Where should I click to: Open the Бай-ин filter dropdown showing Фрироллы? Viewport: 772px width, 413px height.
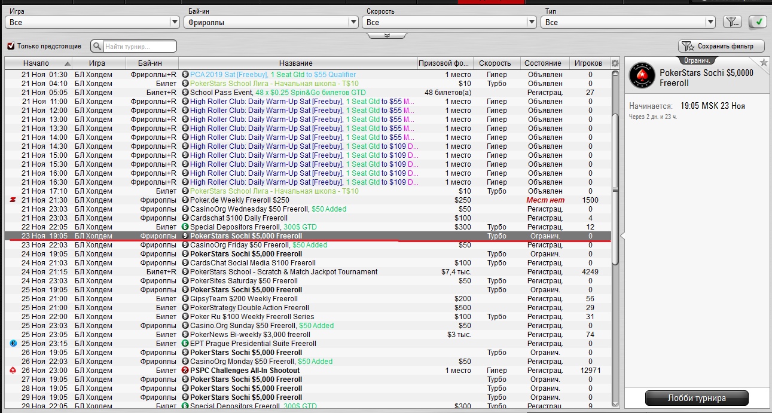click(x=271, y=22)
